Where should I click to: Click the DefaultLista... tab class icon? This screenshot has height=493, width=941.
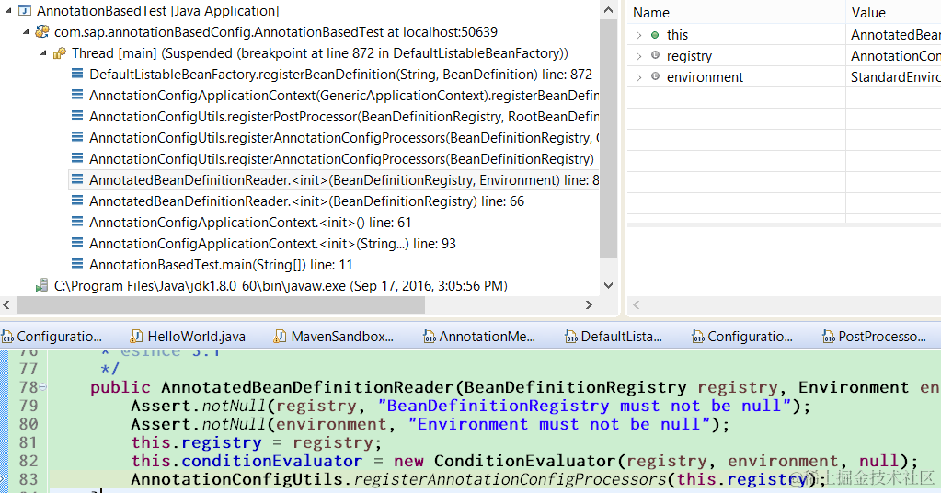coord(571,337)
